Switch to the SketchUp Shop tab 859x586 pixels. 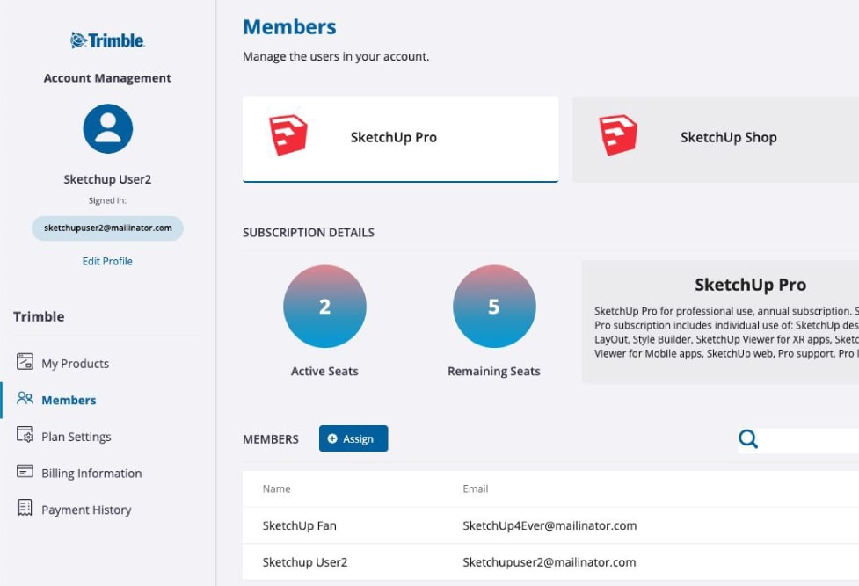pos(716,139)
